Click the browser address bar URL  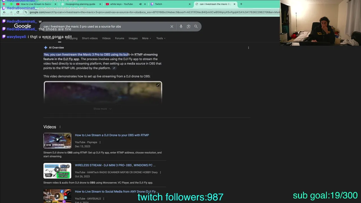click(x=155, y=12)
